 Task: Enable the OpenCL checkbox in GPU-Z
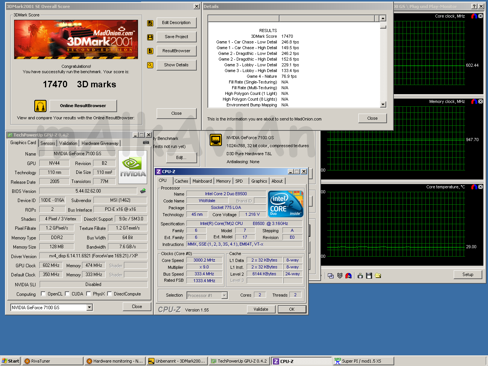(43, 294)
